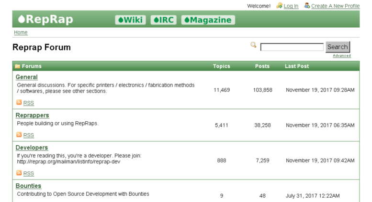Click the Last Post column header

297,66
